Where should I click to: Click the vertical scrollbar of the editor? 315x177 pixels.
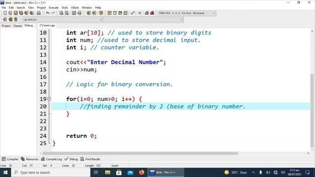pos(312,110)
